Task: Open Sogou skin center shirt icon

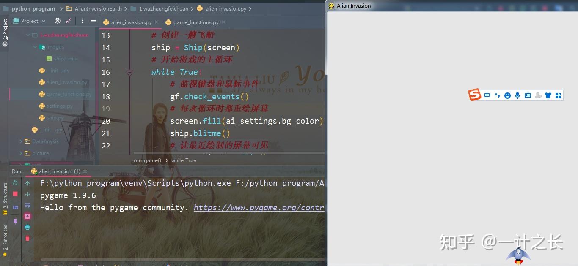Action: click(548, 95)
